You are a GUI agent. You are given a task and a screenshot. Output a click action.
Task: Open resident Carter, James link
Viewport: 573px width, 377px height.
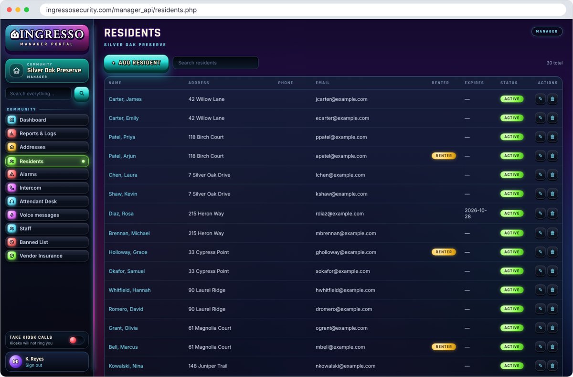[125, 99]
